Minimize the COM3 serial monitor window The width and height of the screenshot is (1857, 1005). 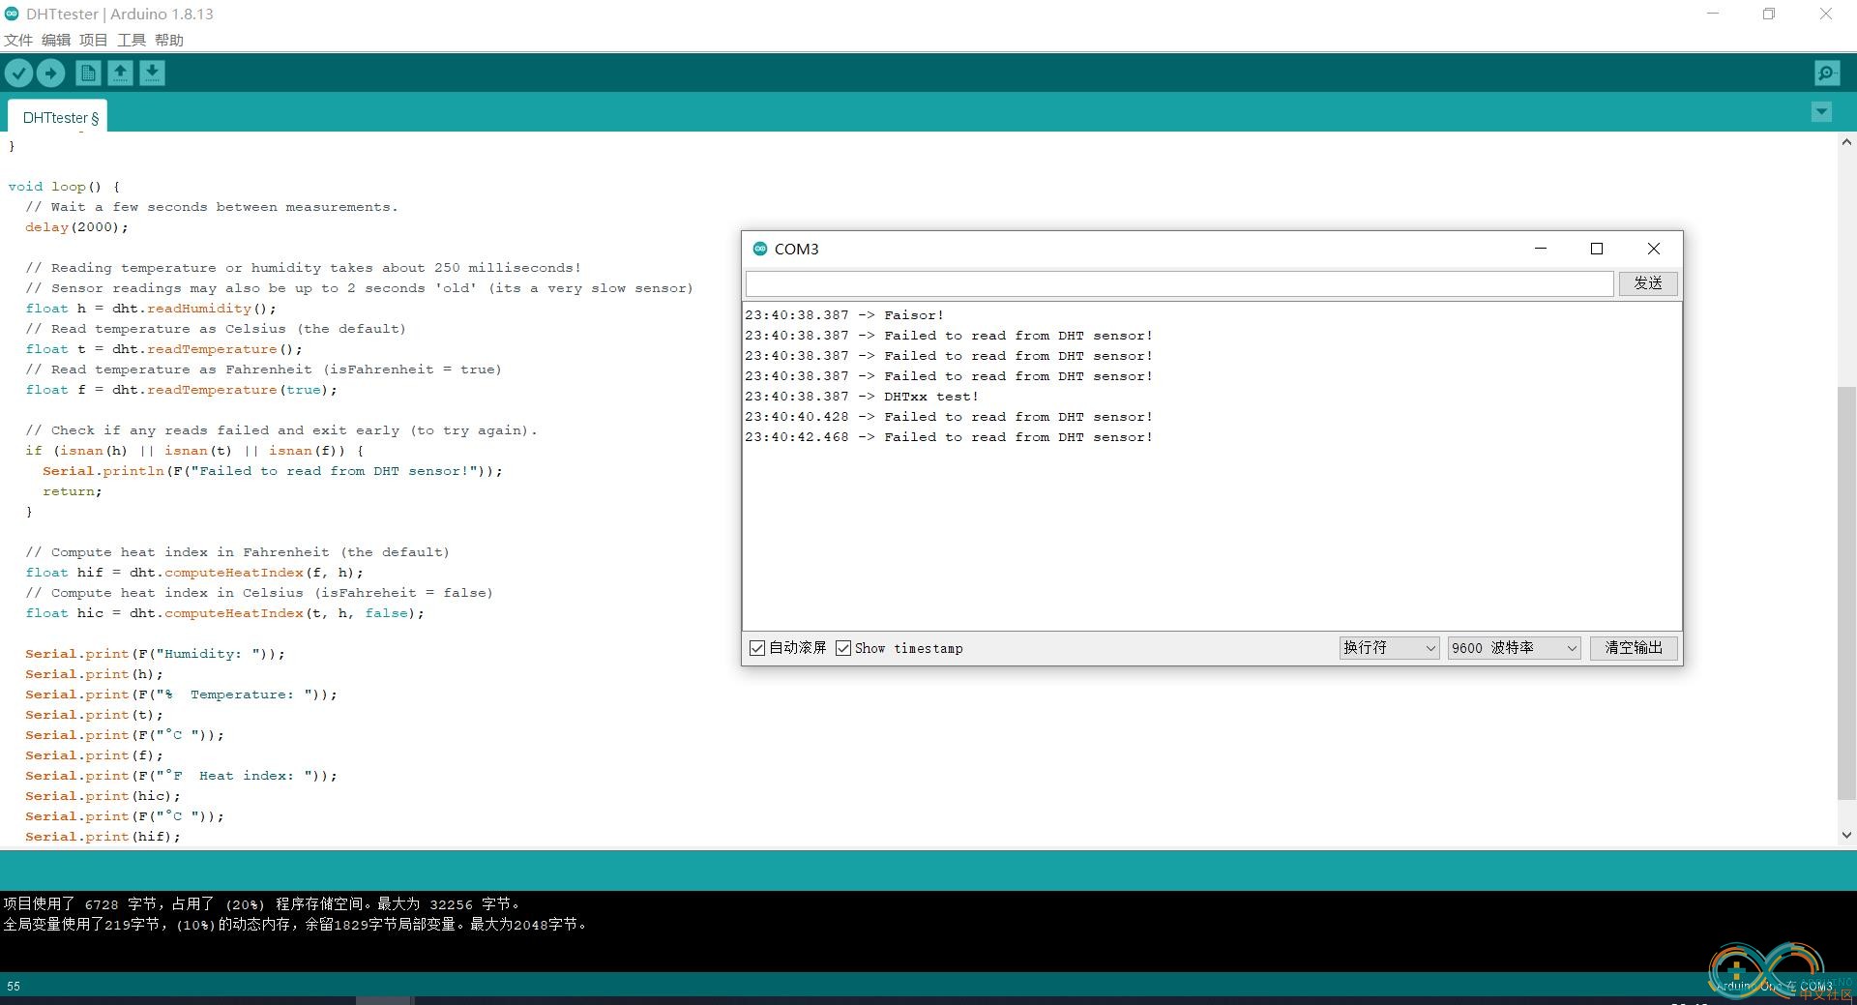1541,249
